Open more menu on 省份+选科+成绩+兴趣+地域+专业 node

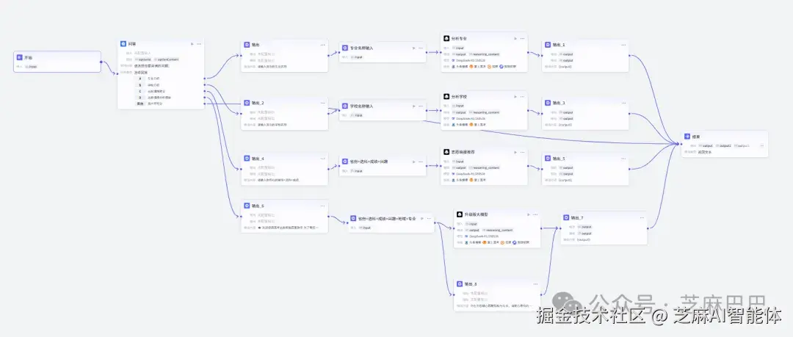click(x=428, y=219)
